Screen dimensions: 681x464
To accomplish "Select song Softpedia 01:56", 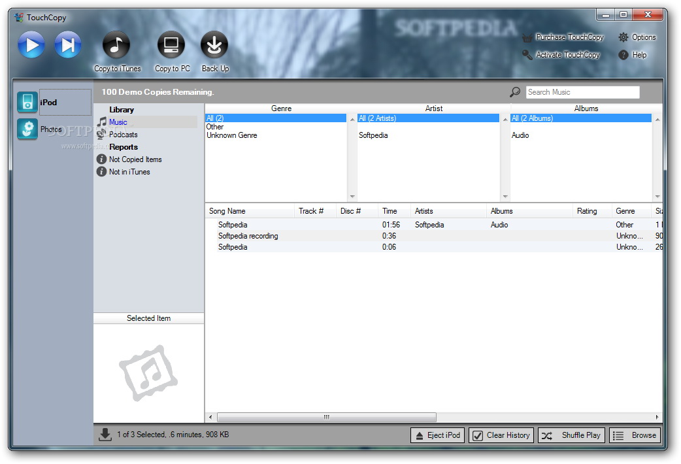I will coord(440,225).
